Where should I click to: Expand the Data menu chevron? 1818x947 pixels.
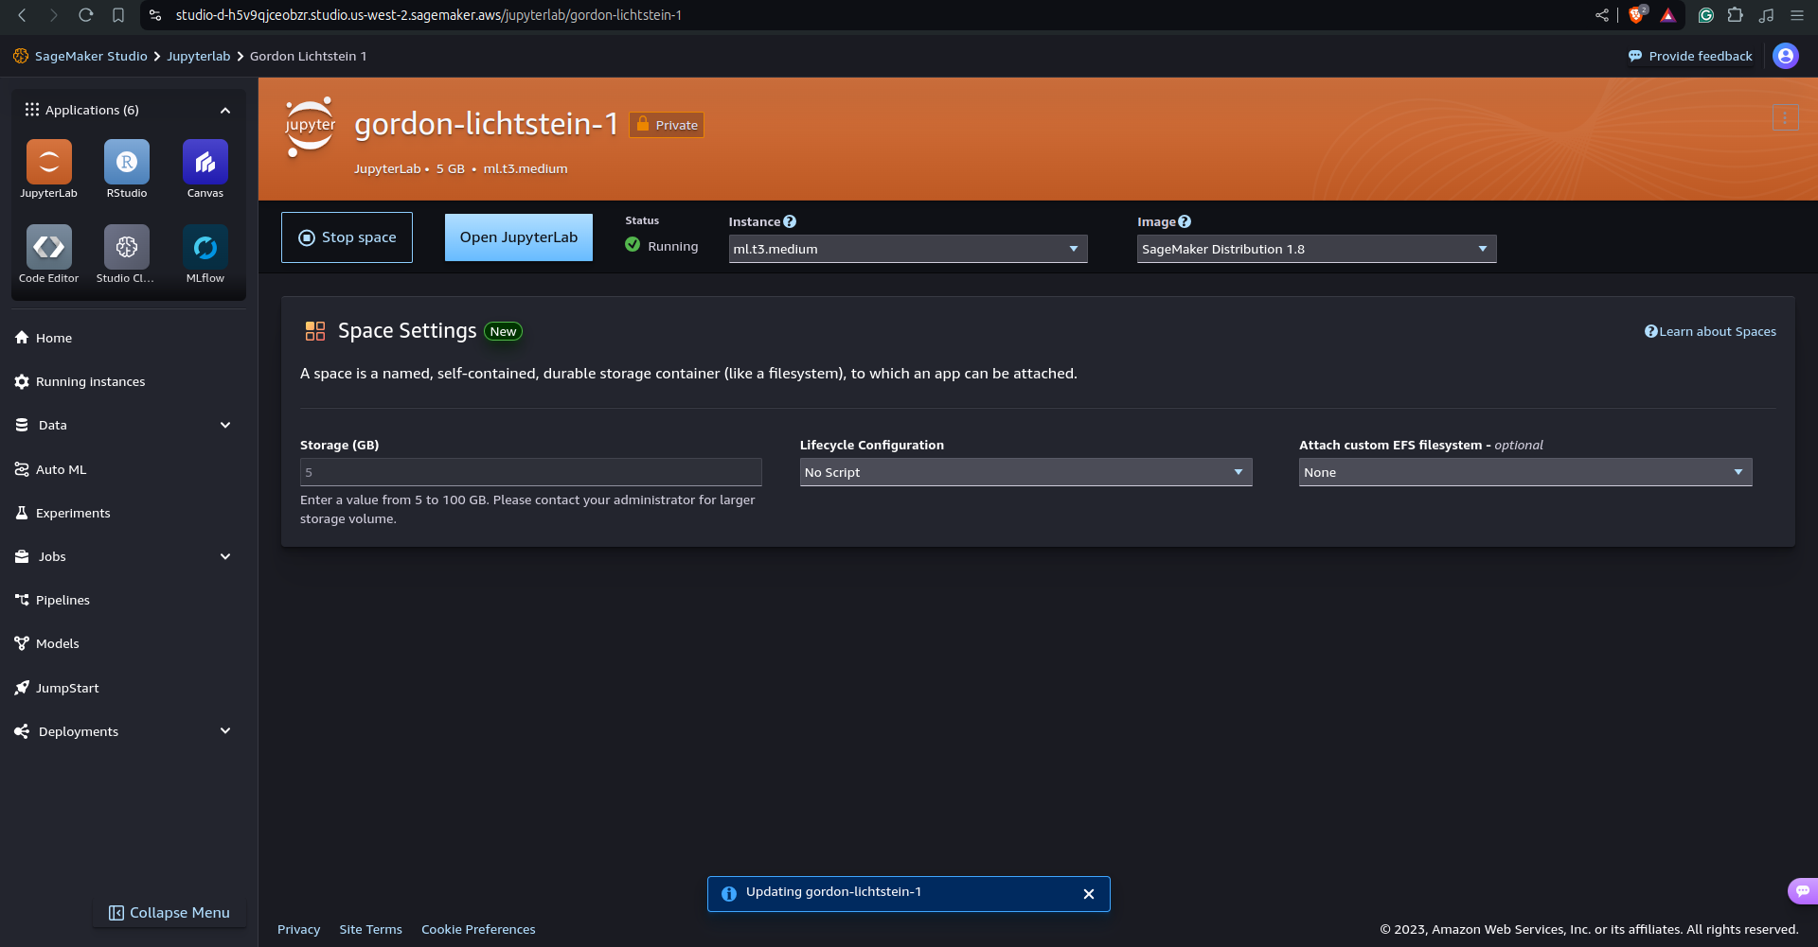tap(225, 425)
